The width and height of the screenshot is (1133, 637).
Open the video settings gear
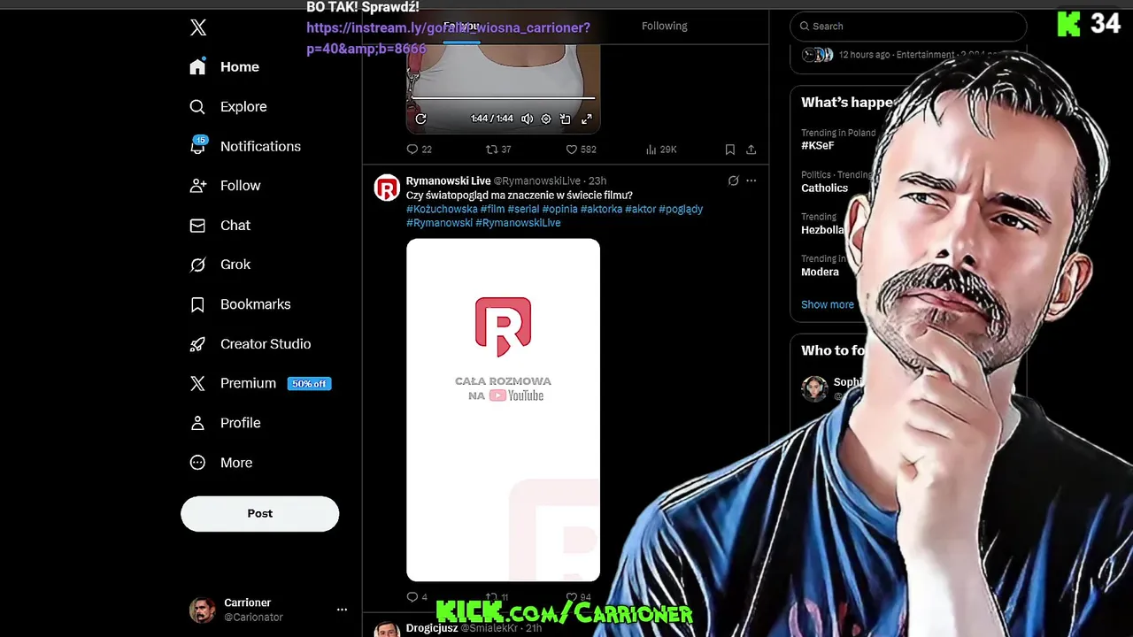546,119
